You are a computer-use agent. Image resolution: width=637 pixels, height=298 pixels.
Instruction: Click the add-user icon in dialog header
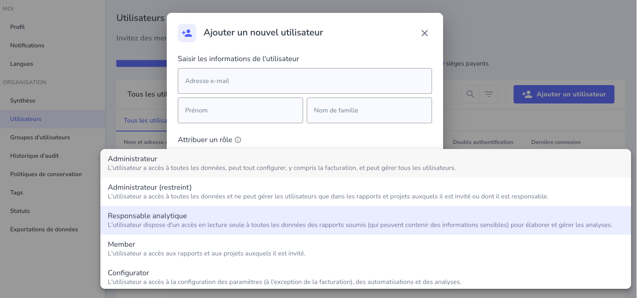click(187, 33)
